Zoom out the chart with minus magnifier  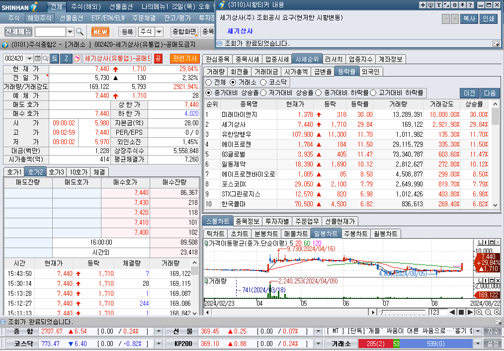pos(488,312)
